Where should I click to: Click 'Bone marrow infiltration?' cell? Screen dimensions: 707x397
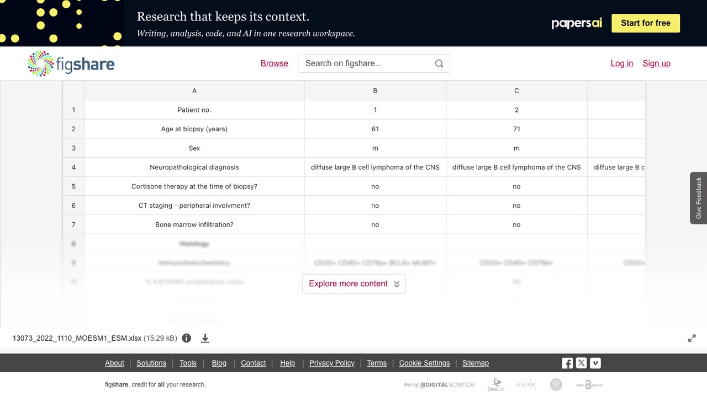[194, 224]
